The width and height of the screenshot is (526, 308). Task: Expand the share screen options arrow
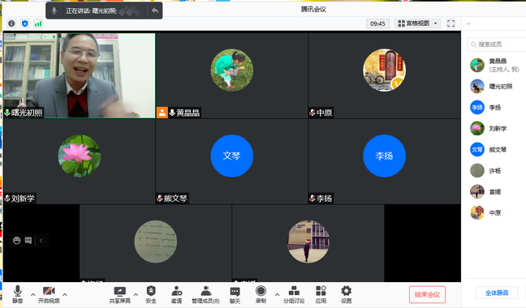(136, 294)
